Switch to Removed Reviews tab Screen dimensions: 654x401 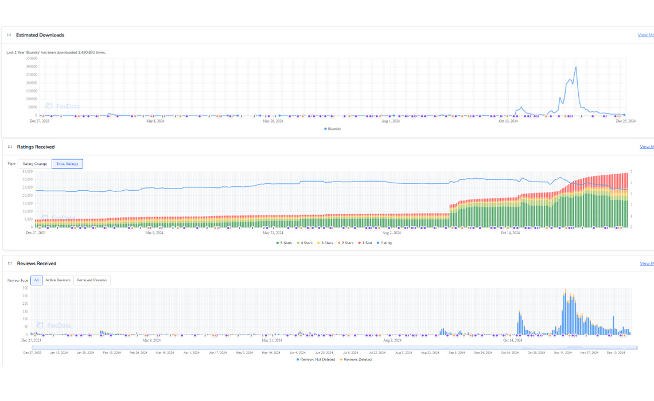click(x=92, y=280)
